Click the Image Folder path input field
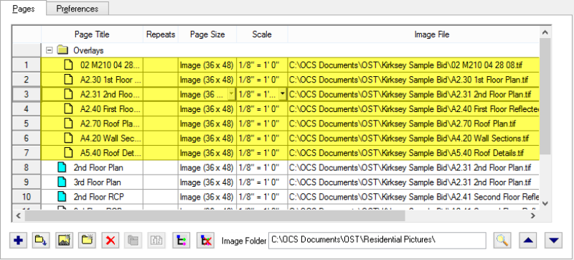This screenshot has height=260, width=574. [377, 241]
